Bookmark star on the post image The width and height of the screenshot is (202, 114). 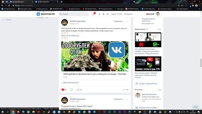125,44
